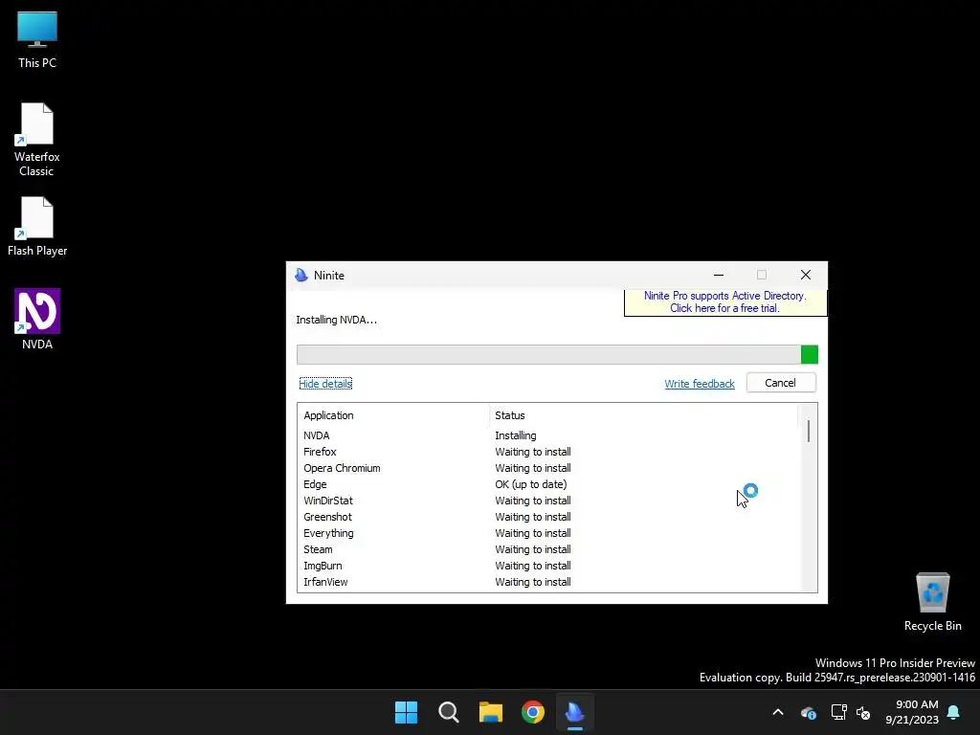Select the Flash Player desktop shortcut
This screenshot has width=980, height=735.
pos(37,226)
